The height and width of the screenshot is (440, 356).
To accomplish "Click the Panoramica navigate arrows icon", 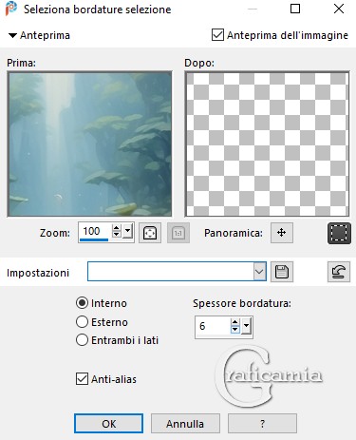I will click(x=282, y=233).
